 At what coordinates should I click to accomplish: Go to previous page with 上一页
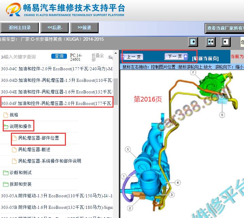tap(132, 57)
